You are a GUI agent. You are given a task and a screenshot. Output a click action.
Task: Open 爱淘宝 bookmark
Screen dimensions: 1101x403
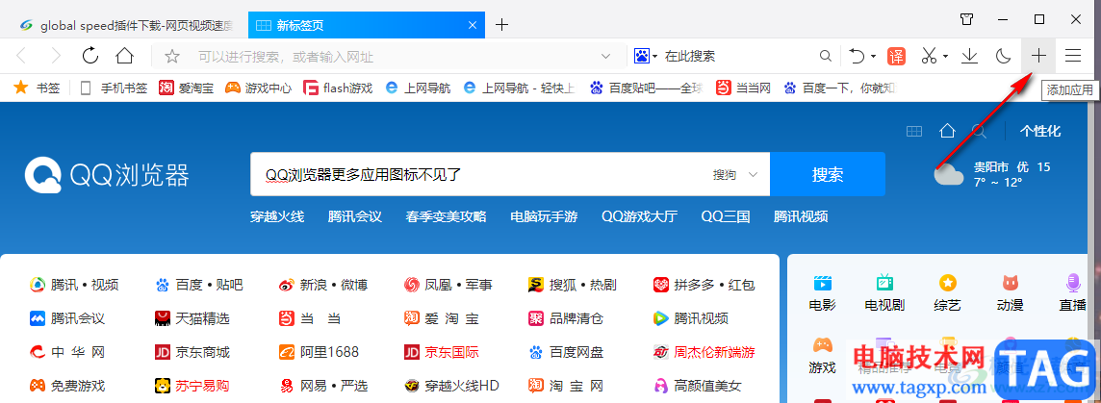(x=186, y=88)
